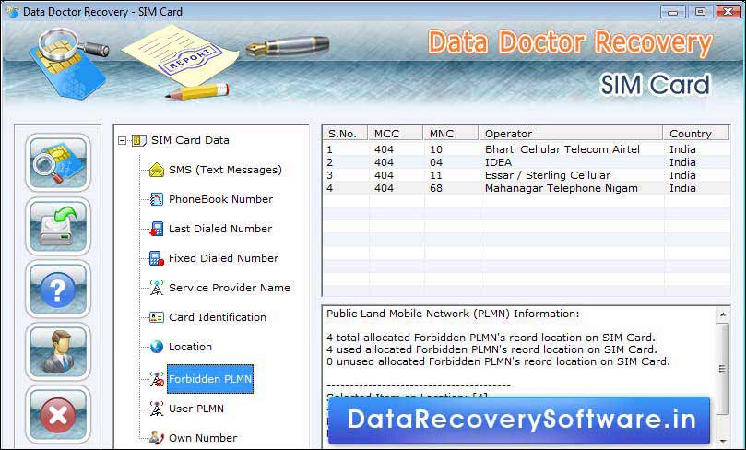Click the SMS envelope icon
Viewport: 746px width, 450px height.
tap(157, 170)
